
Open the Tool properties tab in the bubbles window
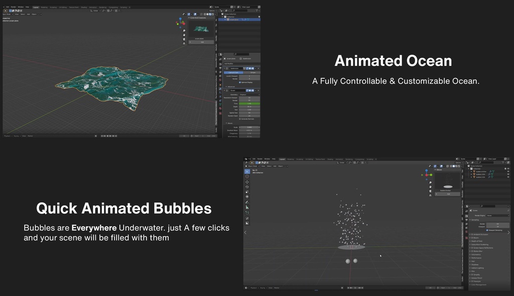466,211
